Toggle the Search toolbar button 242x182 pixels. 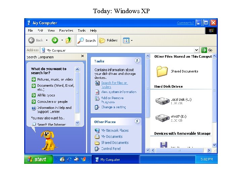pyautogui.click(x=87, y=40)
